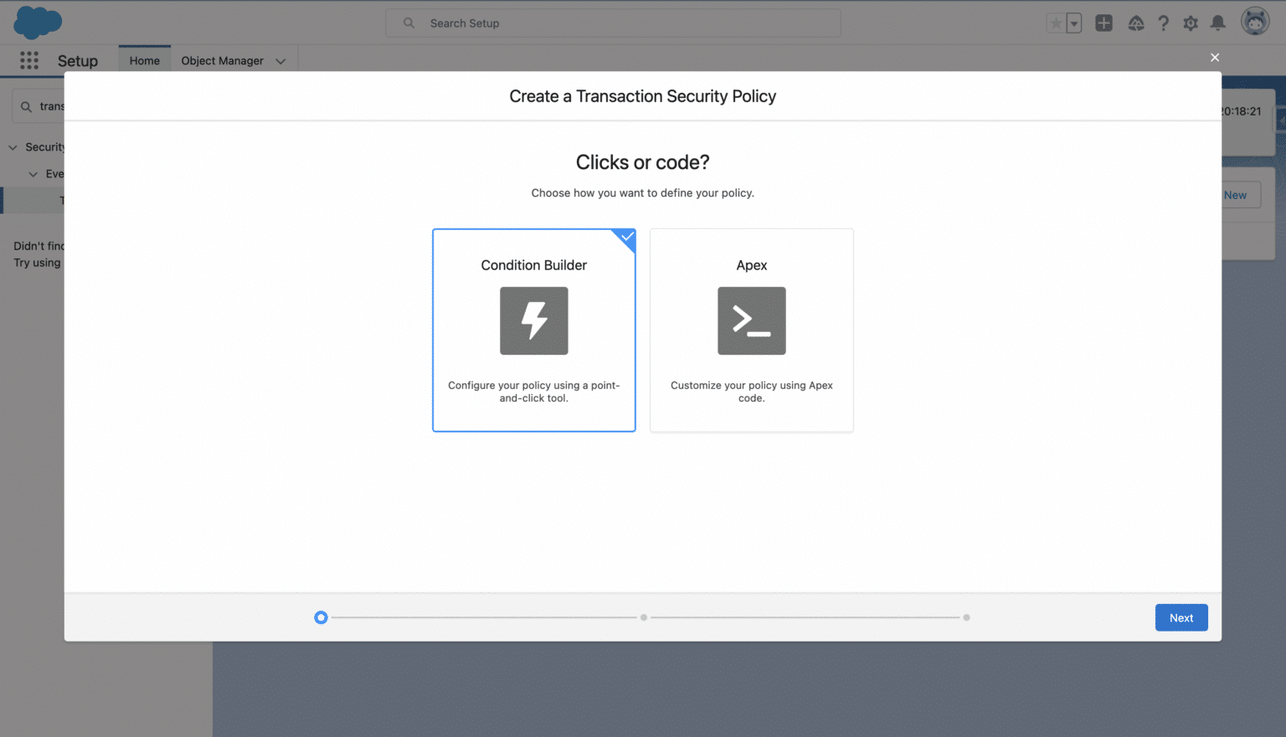The height and width of the screenshot is (737, 1286).
Task: Click the Search Setup field
Action: [613, 23]
